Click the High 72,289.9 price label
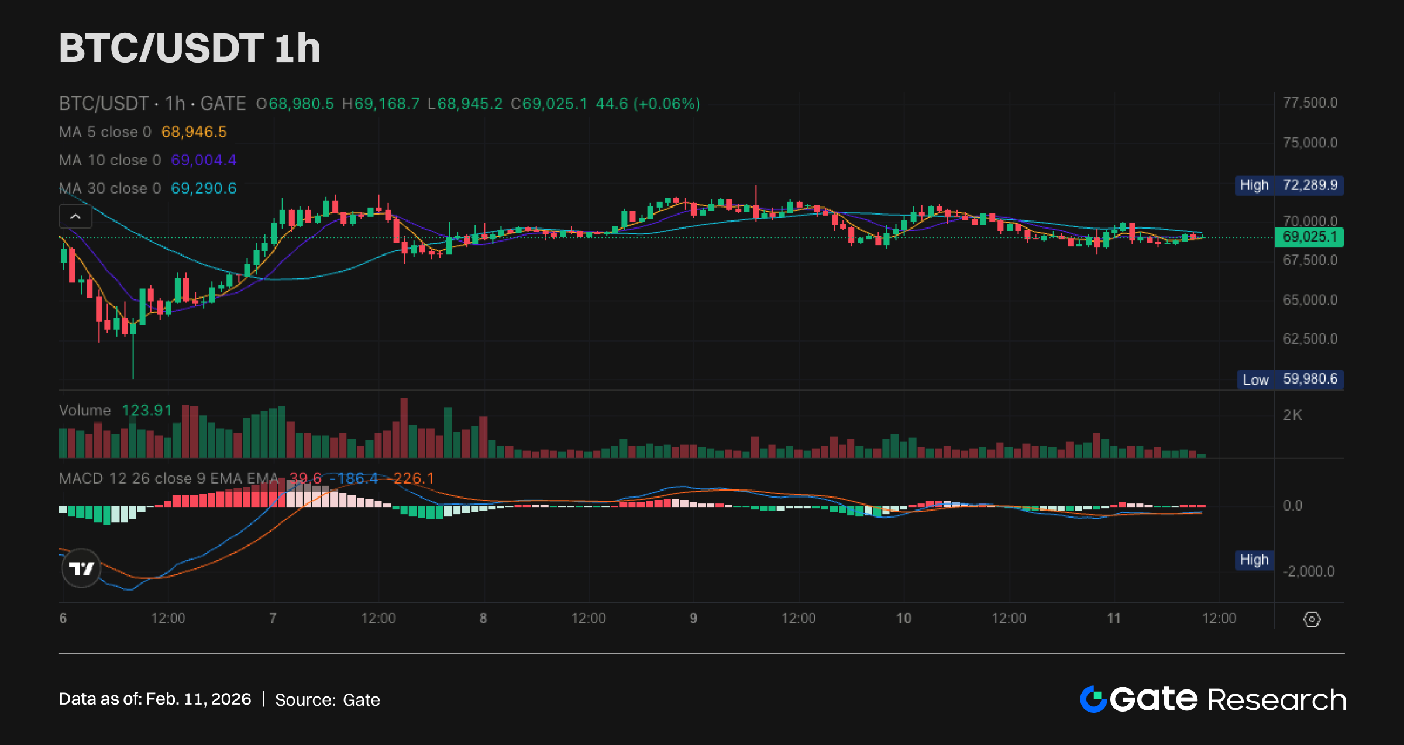Screen dimensions: 1404x745 [1289, 185]
